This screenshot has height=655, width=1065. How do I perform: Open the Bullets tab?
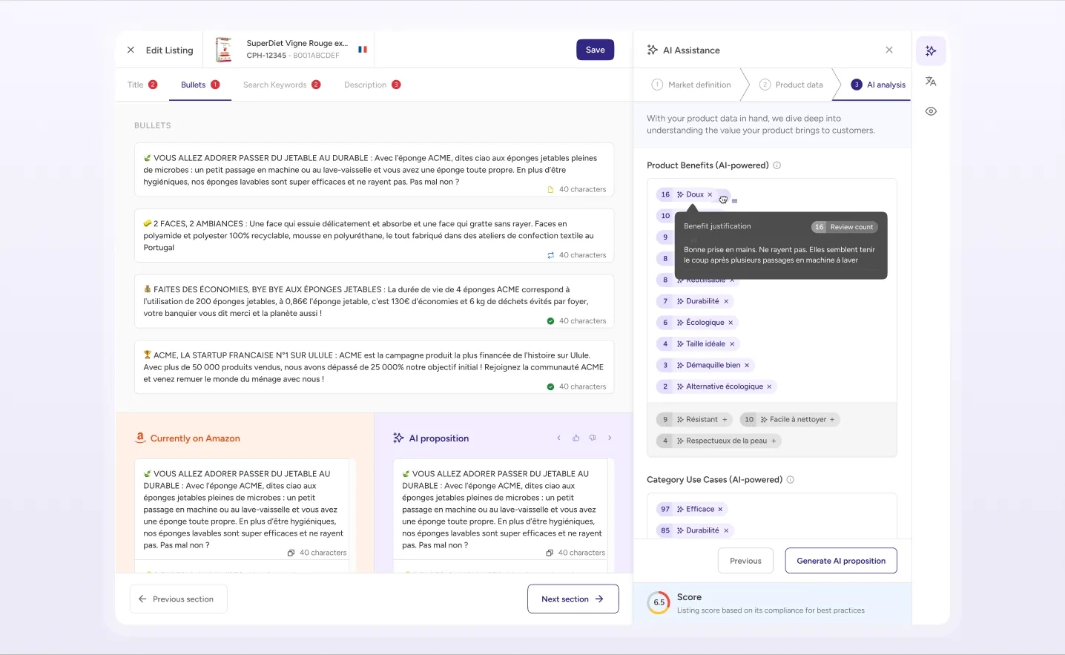click(200, 85)
